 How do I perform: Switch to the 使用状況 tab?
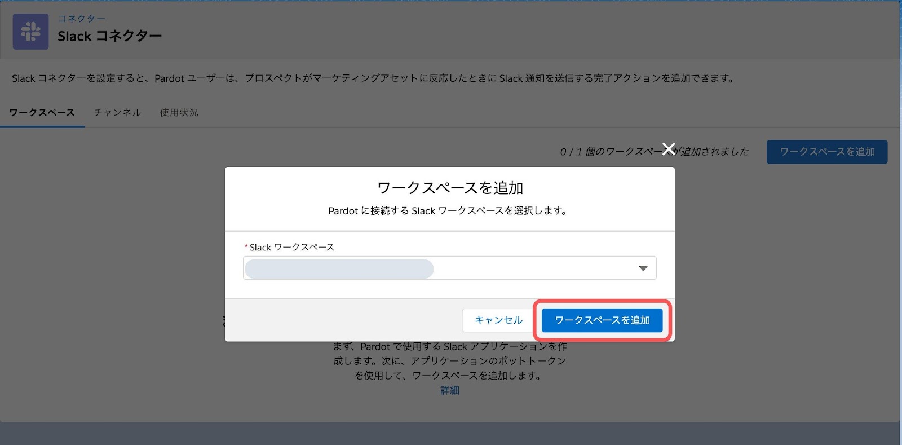click(179, 113)
